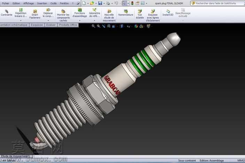
Task: Open the View orientation cube icon
Action: coord(113,26)
